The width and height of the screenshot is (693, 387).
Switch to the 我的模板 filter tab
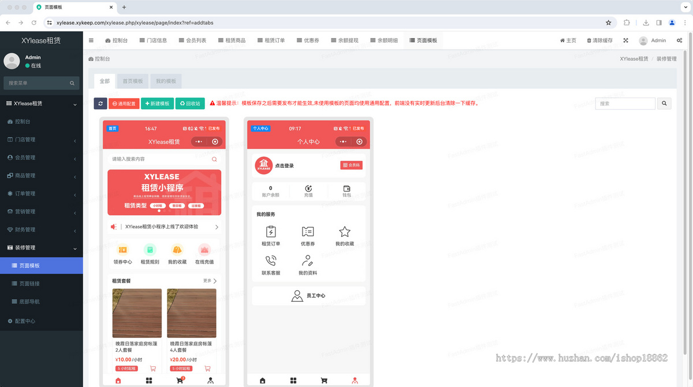pos(166,81)
